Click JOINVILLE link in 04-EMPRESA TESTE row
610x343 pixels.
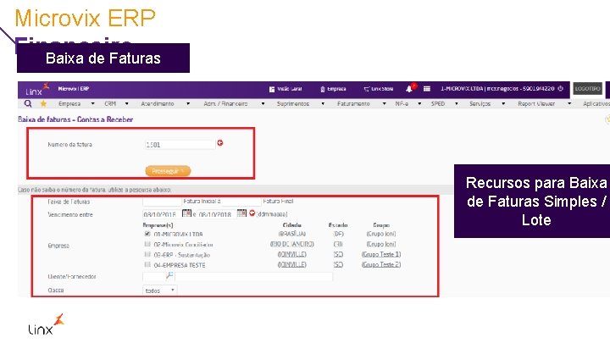[x=292, y=264]
